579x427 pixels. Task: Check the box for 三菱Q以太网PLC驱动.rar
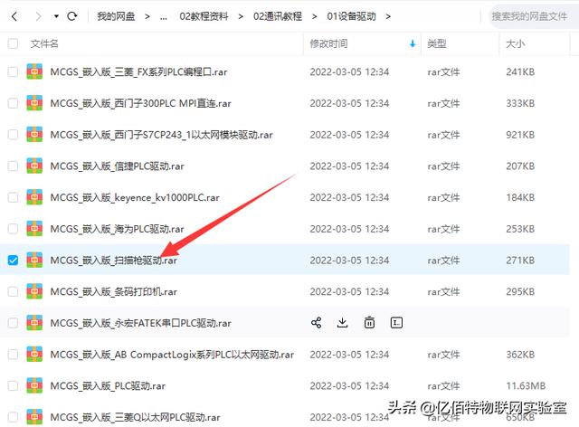[13, 417]
